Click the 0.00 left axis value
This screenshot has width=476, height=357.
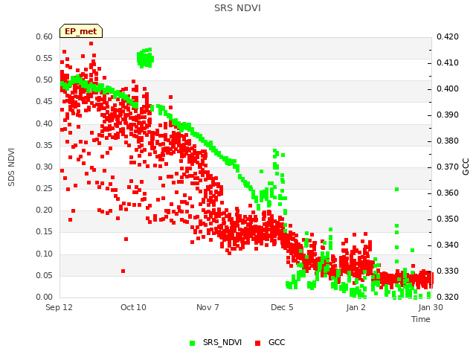click(45, 297)
